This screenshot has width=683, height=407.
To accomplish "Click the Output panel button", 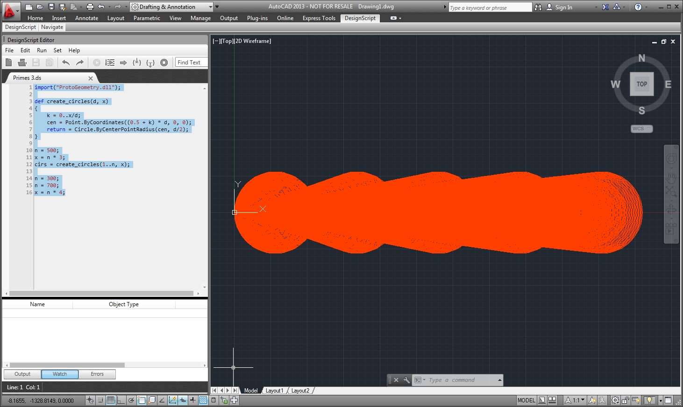I will click(22, 374).
